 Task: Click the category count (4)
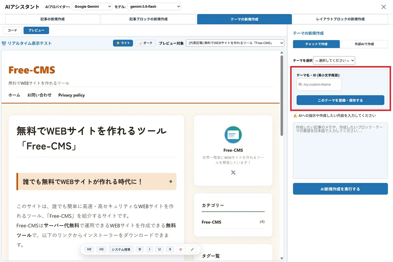pos(262,222)
